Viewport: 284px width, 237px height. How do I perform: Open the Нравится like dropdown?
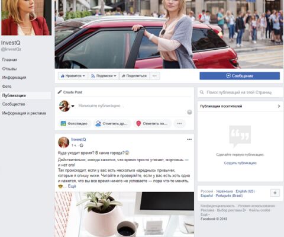point(73,76)
